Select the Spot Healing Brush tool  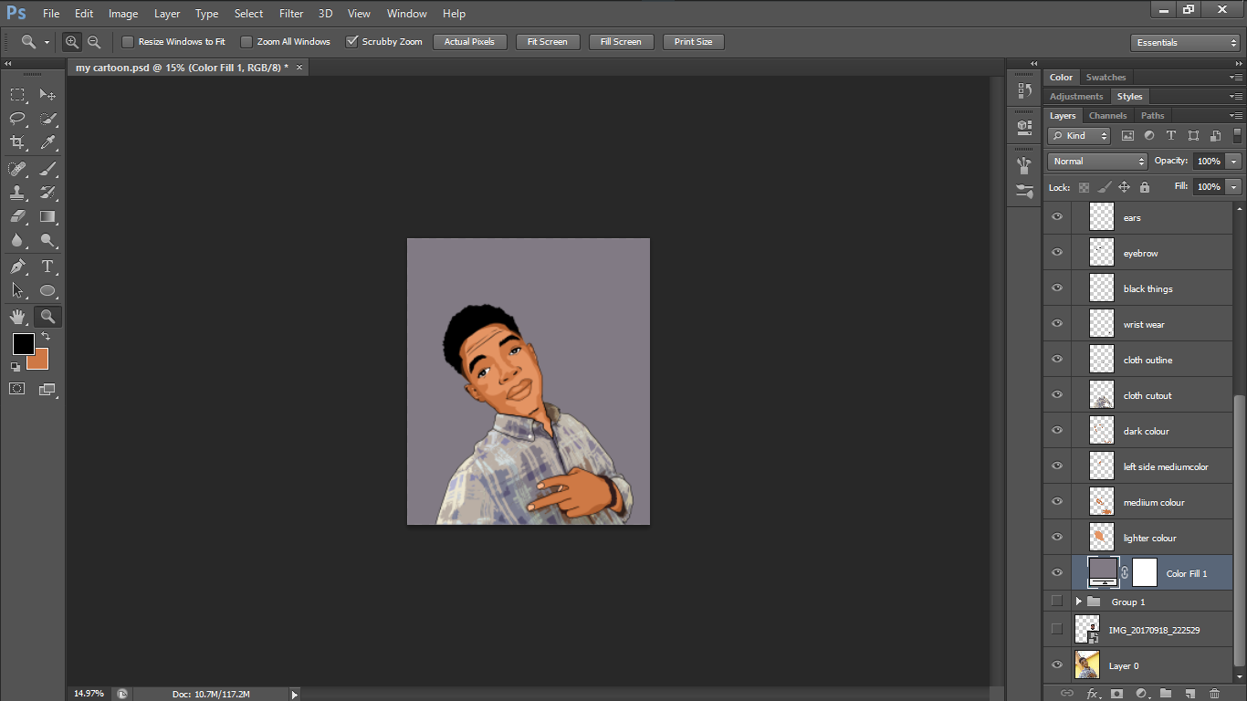click(x=17, y=169)
